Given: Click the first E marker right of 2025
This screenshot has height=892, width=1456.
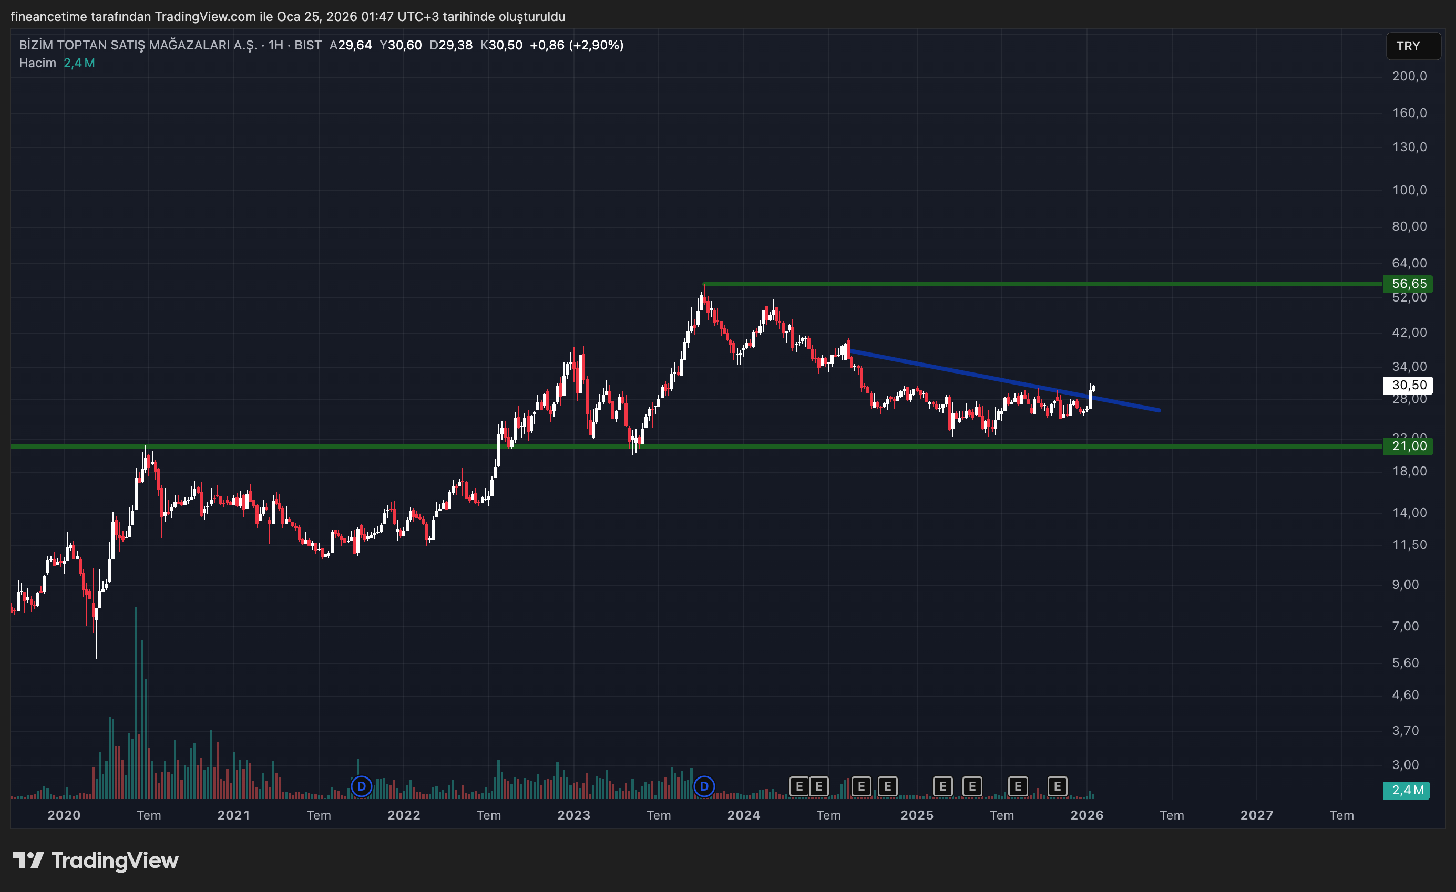Looking at the screenshot, I should coord(942,786).
